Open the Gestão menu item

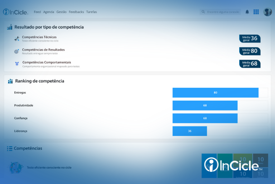[61, 12]
